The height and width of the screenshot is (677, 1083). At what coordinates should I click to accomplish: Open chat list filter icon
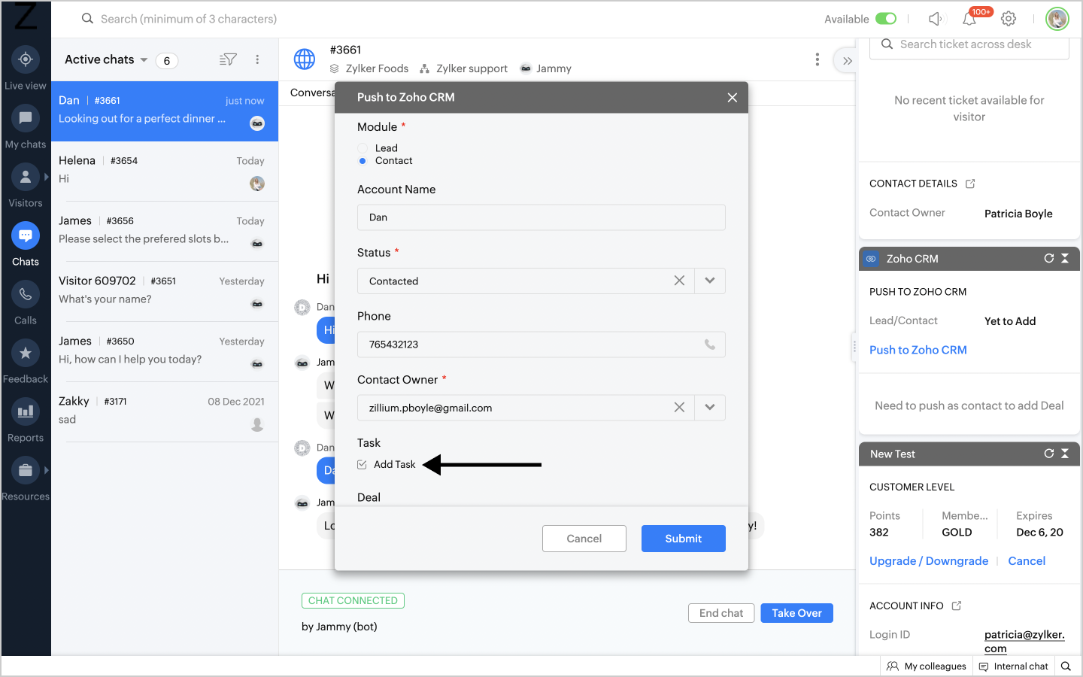228,59
